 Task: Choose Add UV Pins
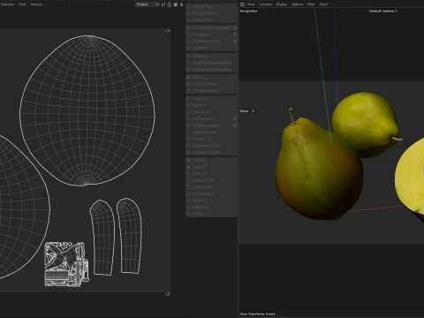[211, 6]
